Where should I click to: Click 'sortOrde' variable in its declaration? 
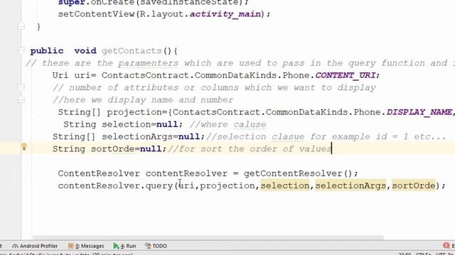[x=112, y=149]
